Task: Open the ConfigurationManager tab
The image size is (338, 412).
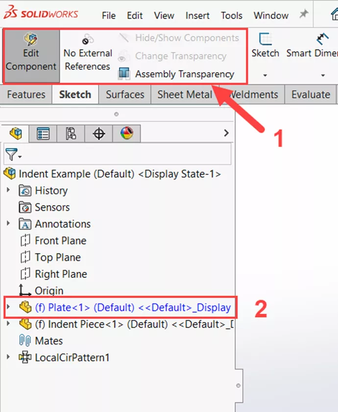Action: (x=71, y=134)
